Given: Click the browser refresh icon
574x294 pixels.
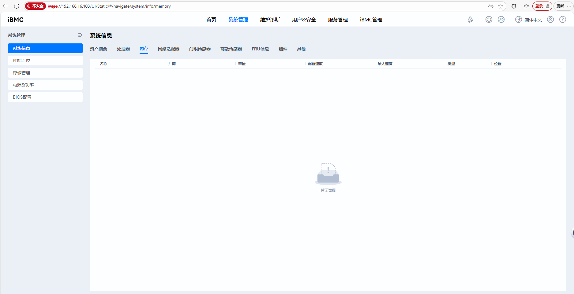Looking at the screenshot, I should (17, 6).
